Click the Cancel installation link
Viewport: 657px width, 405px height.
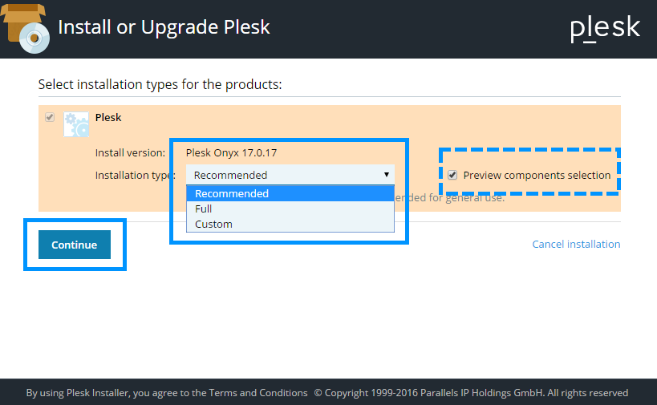pyautogui.click(x=576, y=244)
